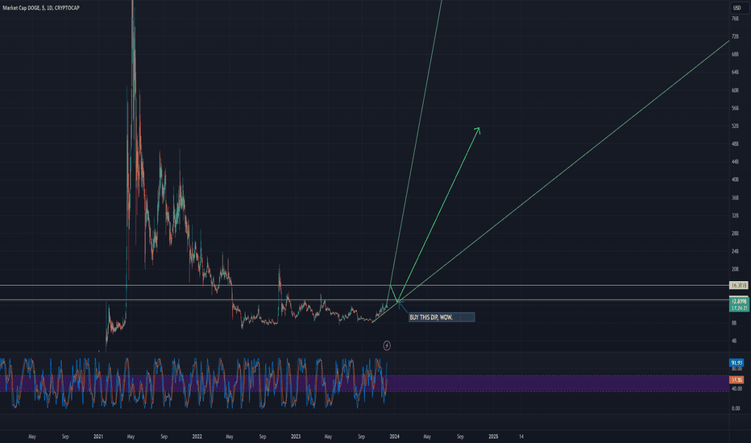Click the 44B price axis label

point(735,162)
